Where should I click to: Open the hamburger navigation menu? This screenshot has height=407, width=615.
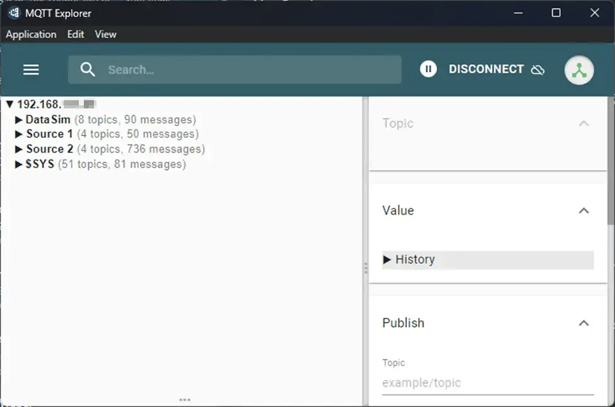coord(30,69)
